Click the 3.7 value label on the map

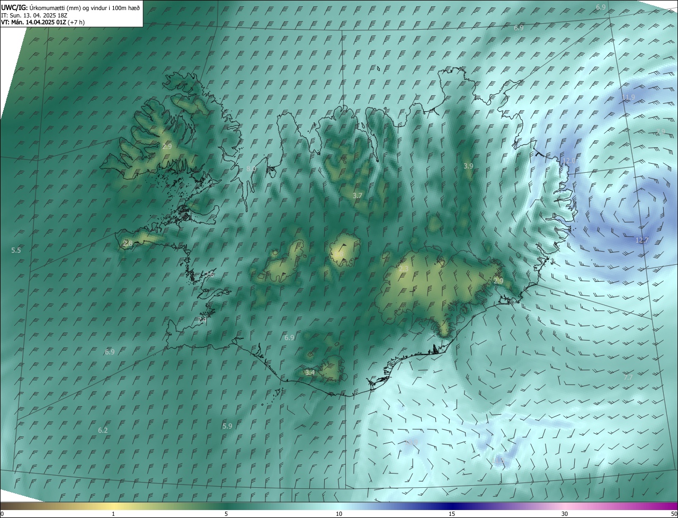point(358,195)
